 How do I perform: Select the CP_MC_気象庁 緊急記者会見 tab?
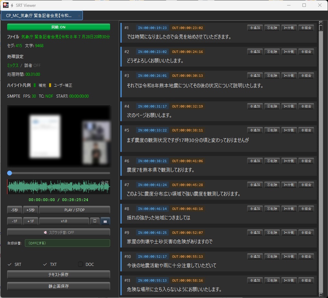(42, 16)
